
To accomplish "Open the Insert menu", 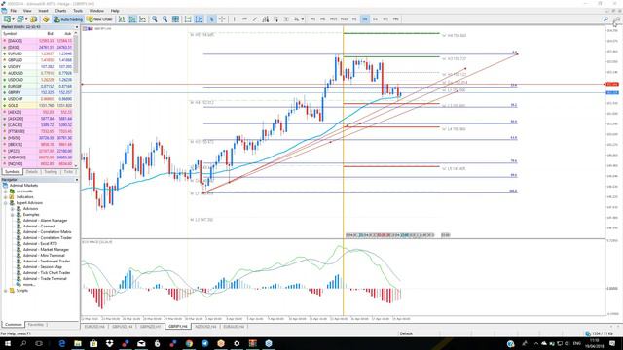I will coord(43,11).
